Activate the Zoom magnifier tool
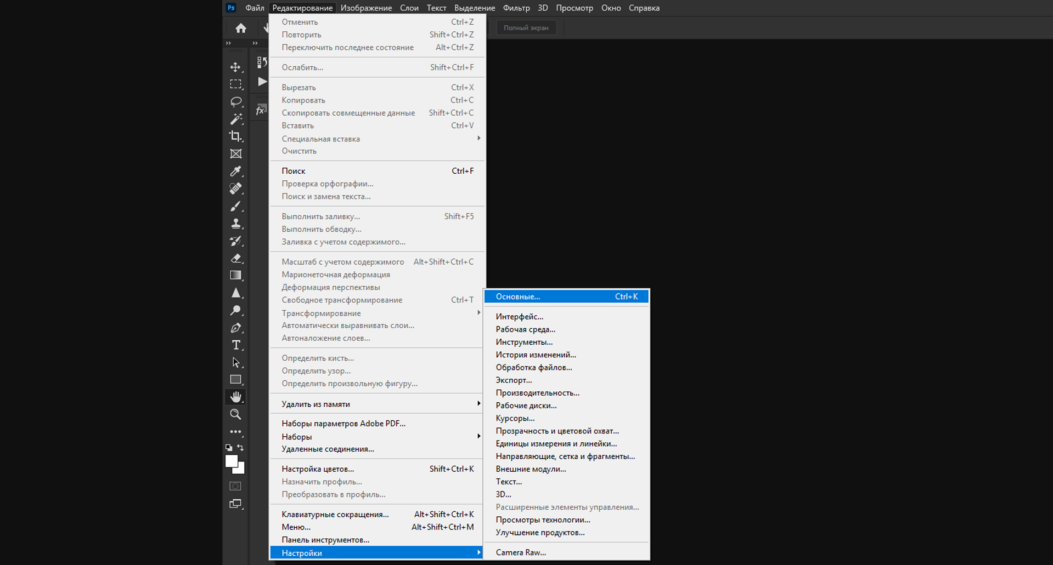The width and height of the screenshot is (1053, 565). tap(235, 414)
